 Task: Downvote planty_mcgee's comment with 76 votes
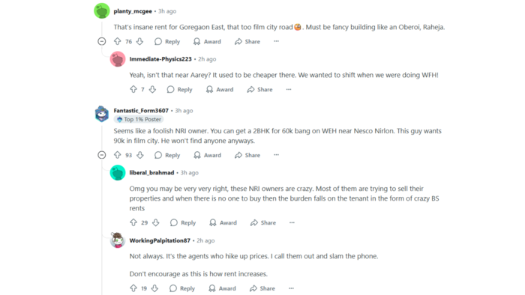coord(140,41)
